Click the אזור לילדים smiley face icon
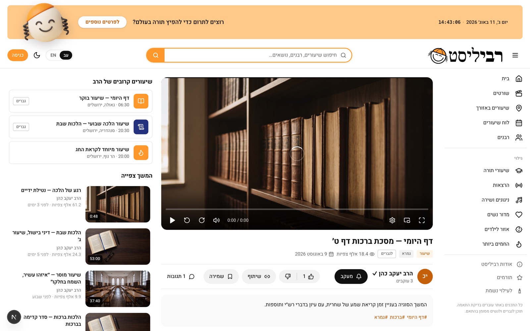This screenshot has width=530, height=331. [519, 229]
